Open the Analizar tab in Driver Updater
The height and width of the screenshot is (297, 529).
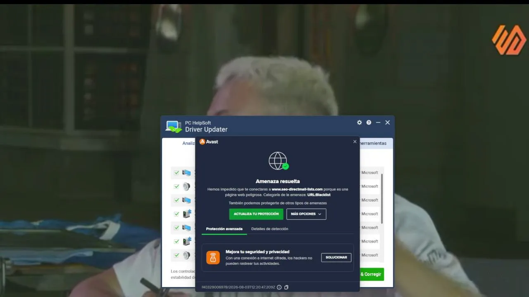click(x=189, y=143)
